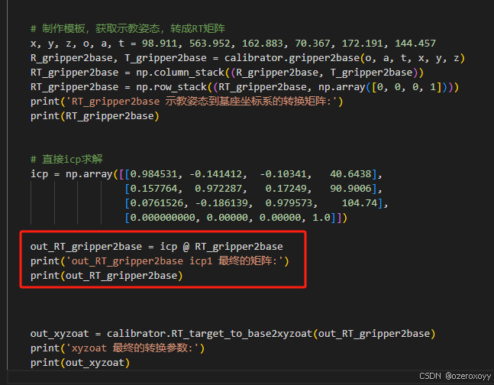Screen dimensions: 494x385
Task: Click matrix value -0.186139
Action: coord(221,203)
